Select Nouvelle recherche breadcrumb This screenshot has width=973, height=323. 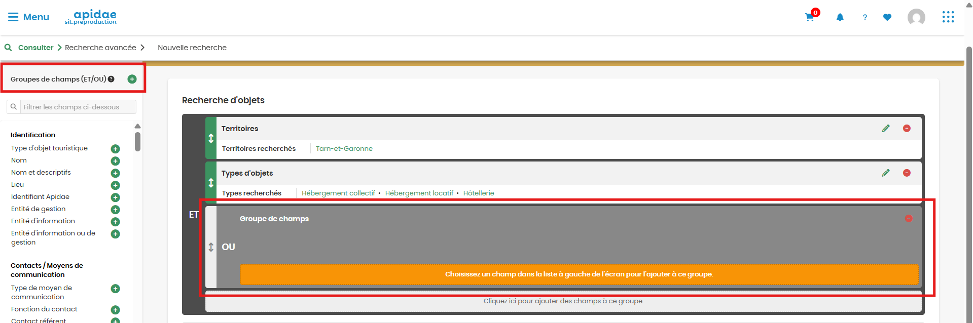click(192, 48)
